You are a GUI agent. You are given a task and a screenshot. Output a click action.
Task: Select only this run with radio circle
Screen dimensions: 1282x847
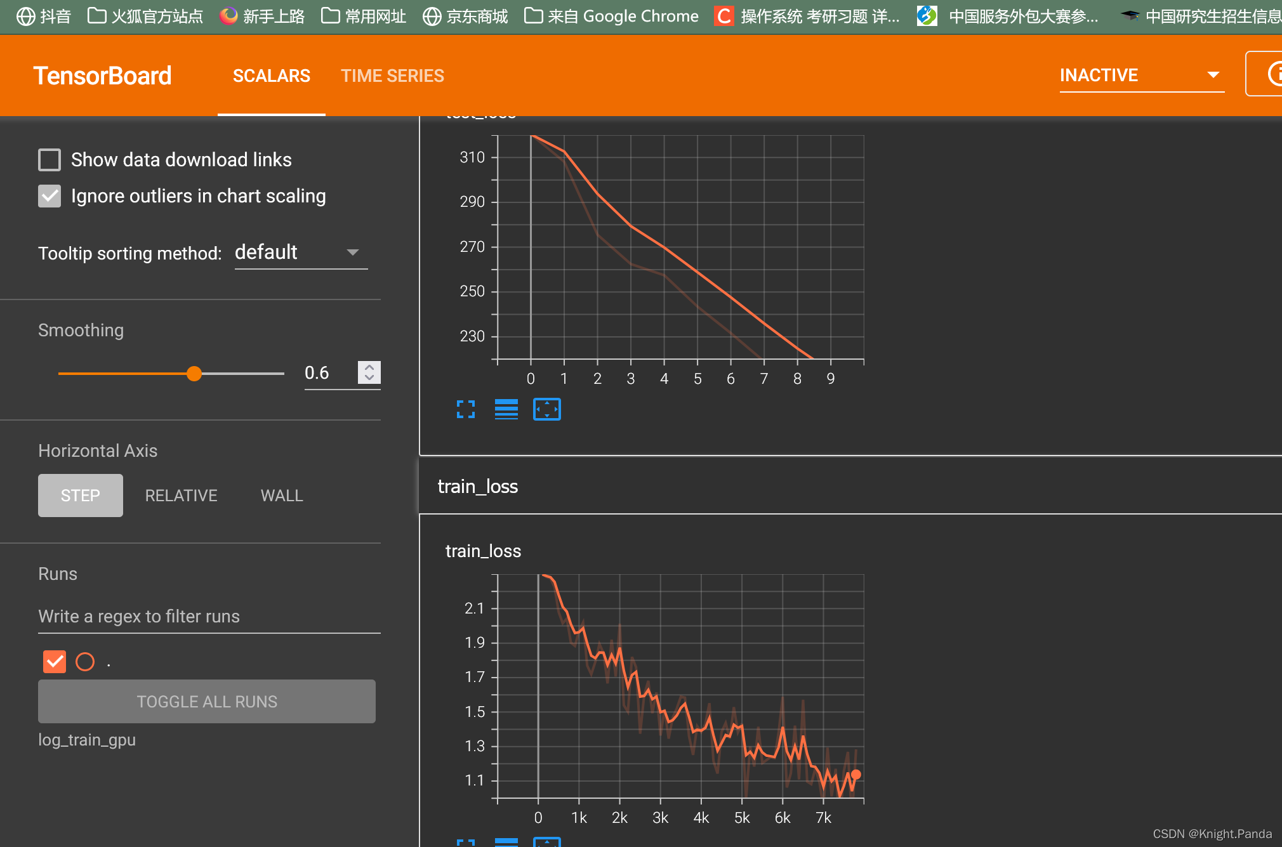point(85,662)
